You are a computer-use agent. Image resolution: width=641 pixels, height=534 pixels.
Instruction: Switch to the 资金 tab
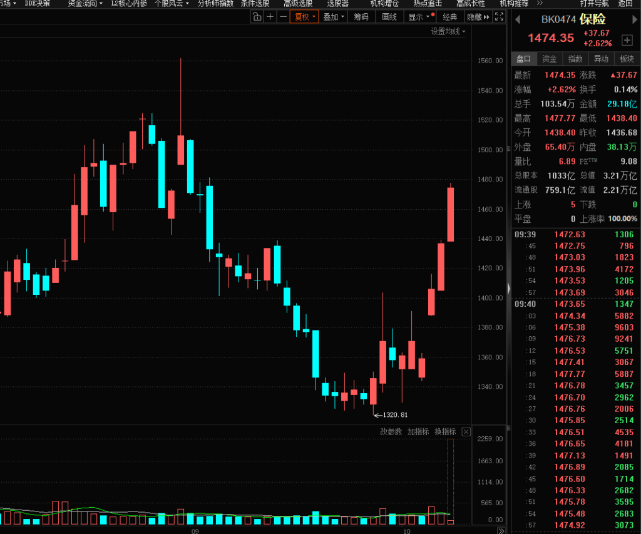tap(550, 59)
